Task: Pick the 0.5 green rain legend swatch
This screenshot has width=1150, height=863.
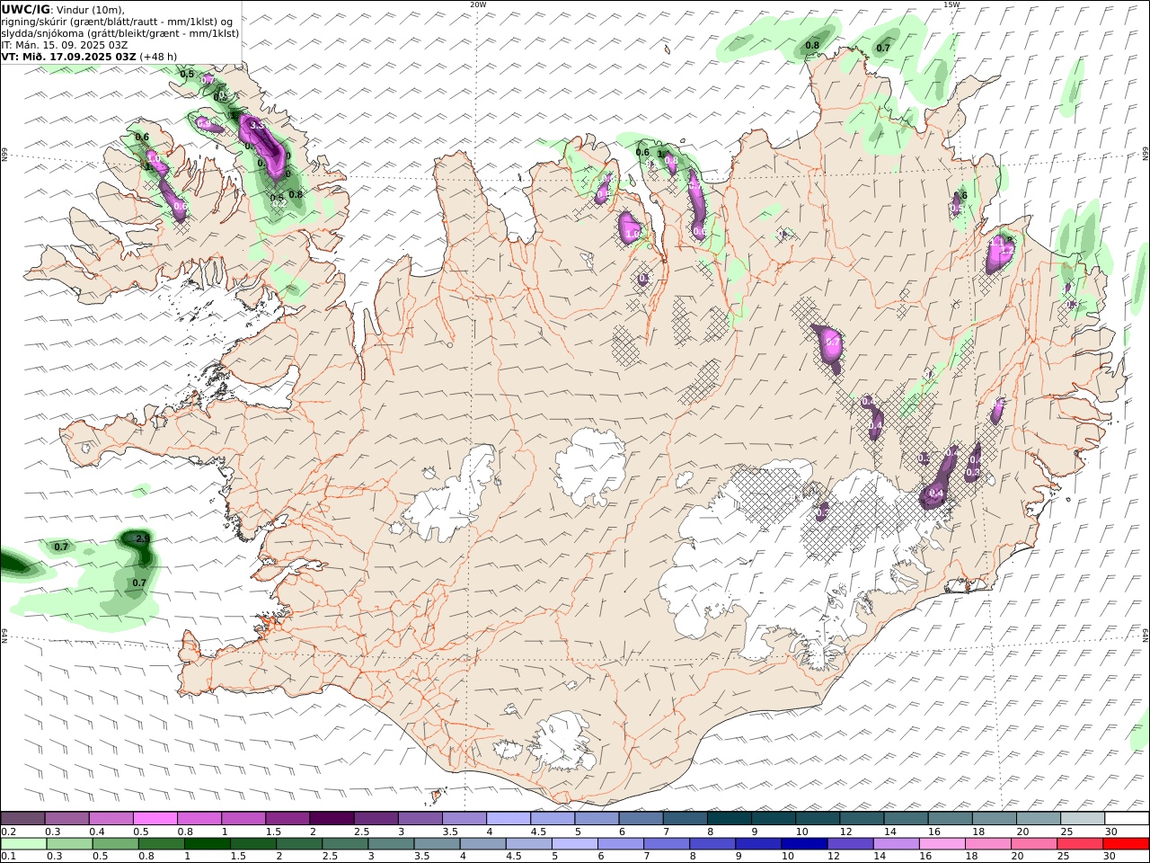Action: coord(114,843)
